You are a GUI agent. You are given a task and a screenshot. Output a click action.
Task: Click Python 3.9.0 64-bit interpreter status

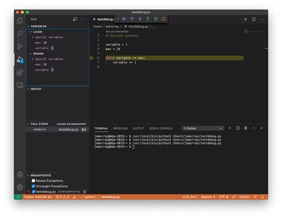[x=38, y=197]
